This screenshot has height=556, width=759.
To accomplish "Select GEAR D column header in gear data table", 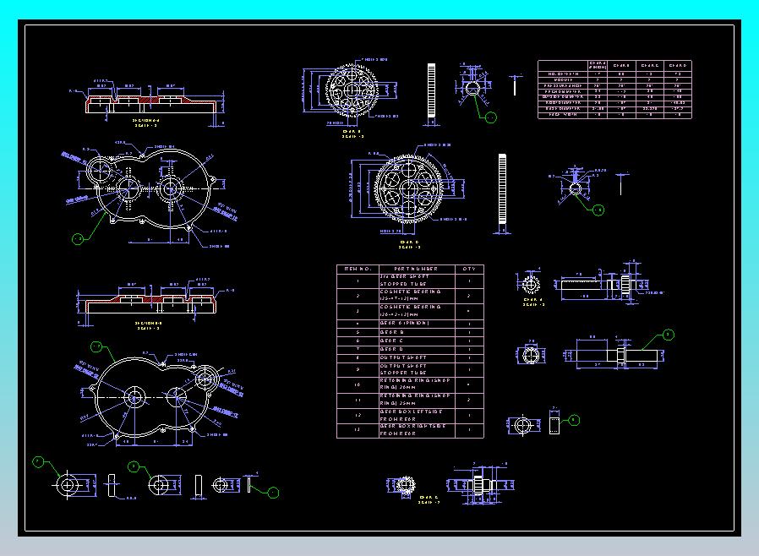I will [x=678, y=65].
